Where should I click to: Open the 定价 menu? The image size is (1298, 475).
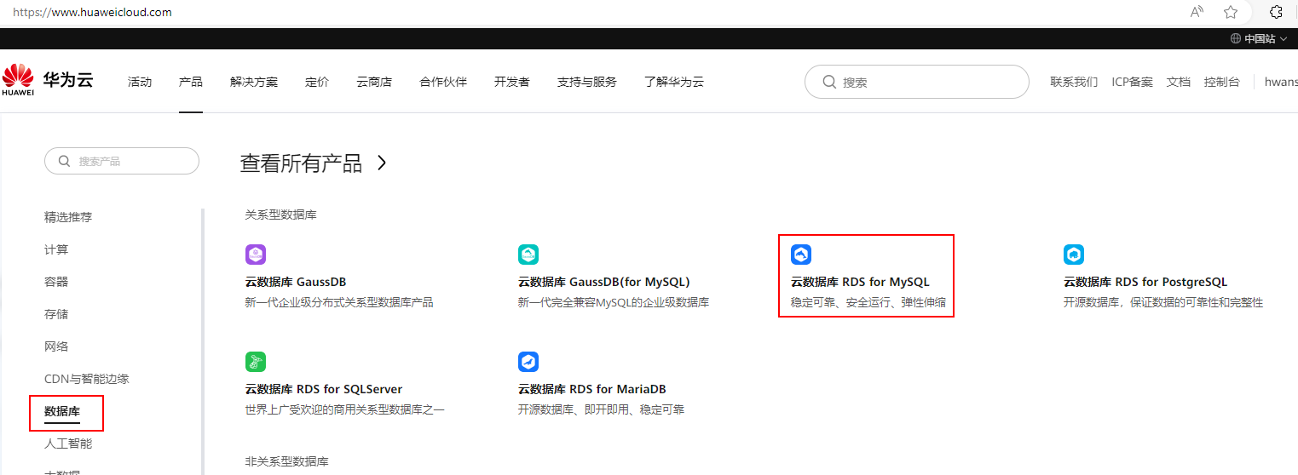tap(317, 82)
